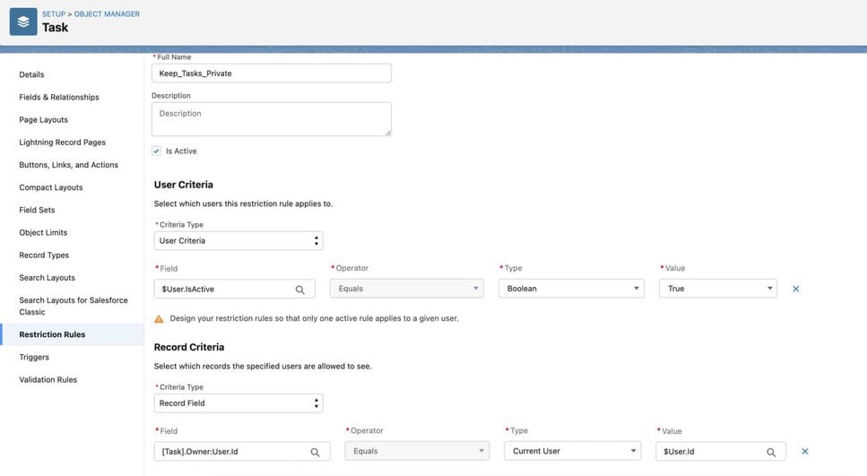Click the orange warning triangle icon
Viewport: 867px width, 476px height.
click(159, 318)
